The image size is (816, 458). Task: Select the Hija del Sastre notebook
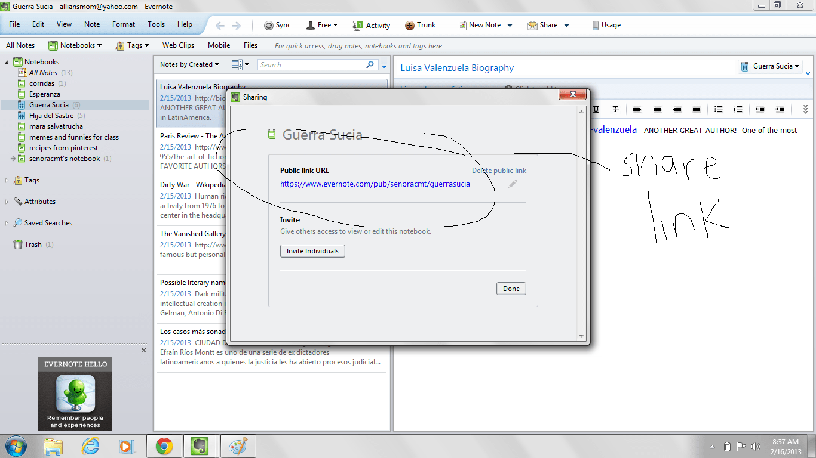pos(51,116)
